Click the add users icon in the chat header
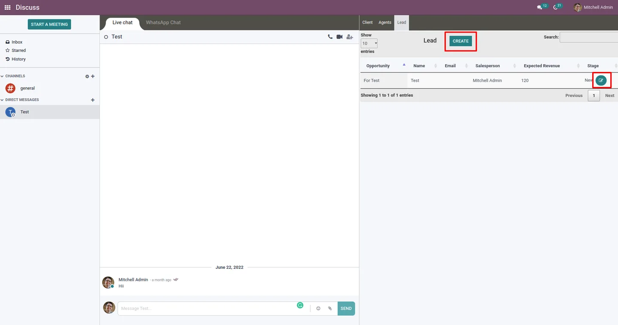 (x=350, y=37)
